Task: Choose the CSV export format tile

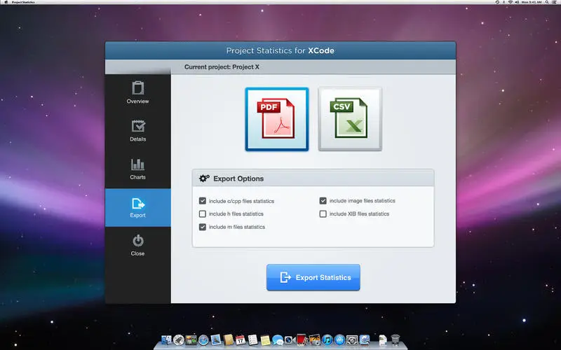Action: click(350, 119)
